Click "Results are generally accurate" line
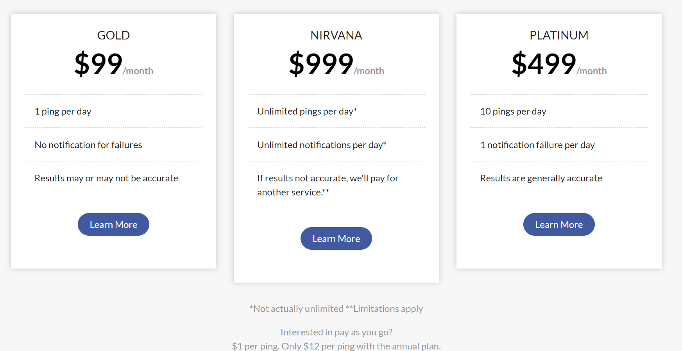This screenshot has height=351, width=682. point(541,178)
